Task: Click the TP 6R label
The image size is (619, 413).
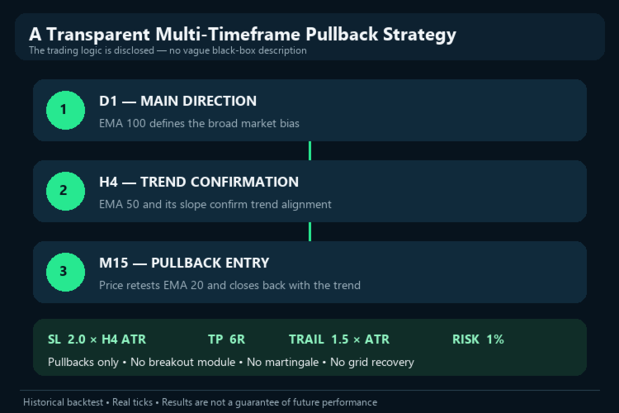Action: coord(227,339)
